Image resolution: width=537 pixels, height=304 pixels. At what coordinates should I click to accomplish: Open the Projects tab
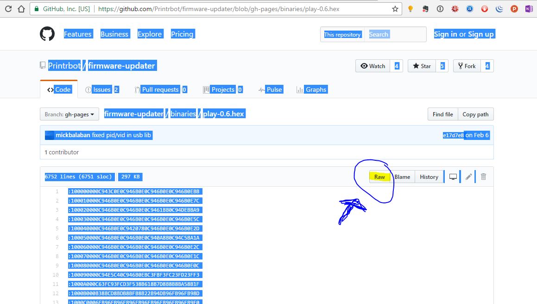(x=223, y=89)
